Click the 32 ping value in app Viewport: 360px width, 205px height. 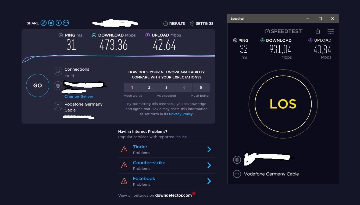244,49
